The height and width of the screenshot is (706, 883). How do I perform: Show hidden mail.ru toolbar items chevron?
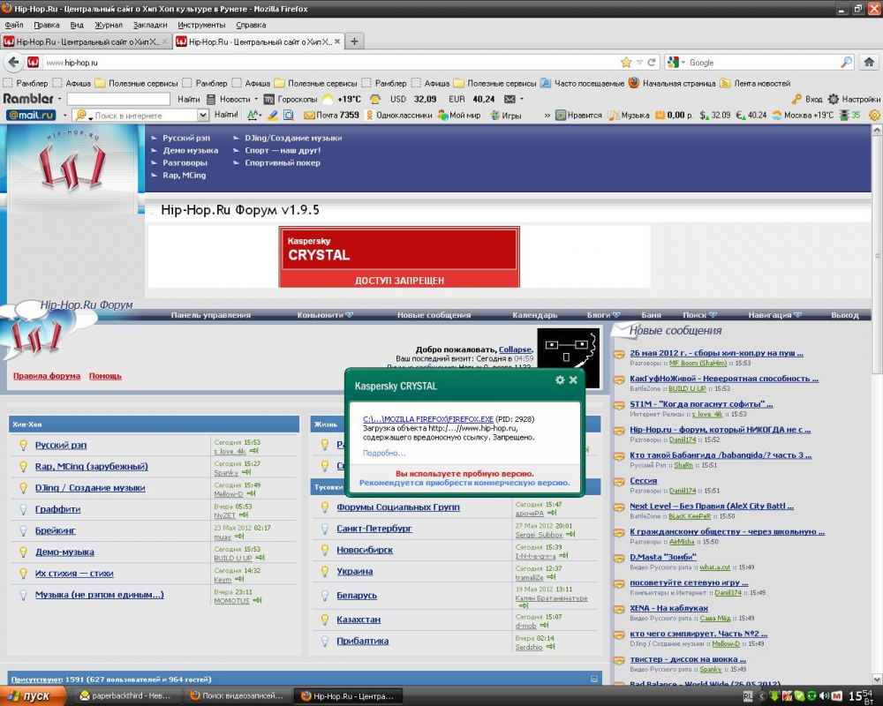coord(547,116)
